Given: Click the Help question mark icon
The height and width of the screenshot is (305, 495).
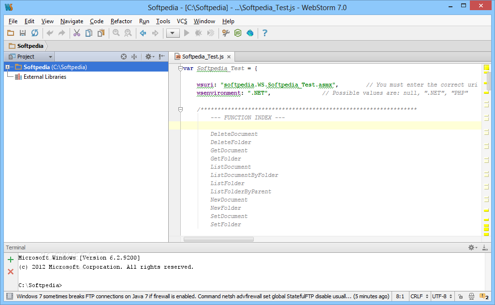Looking at the screenshot, I should click(x=265, y=33).
